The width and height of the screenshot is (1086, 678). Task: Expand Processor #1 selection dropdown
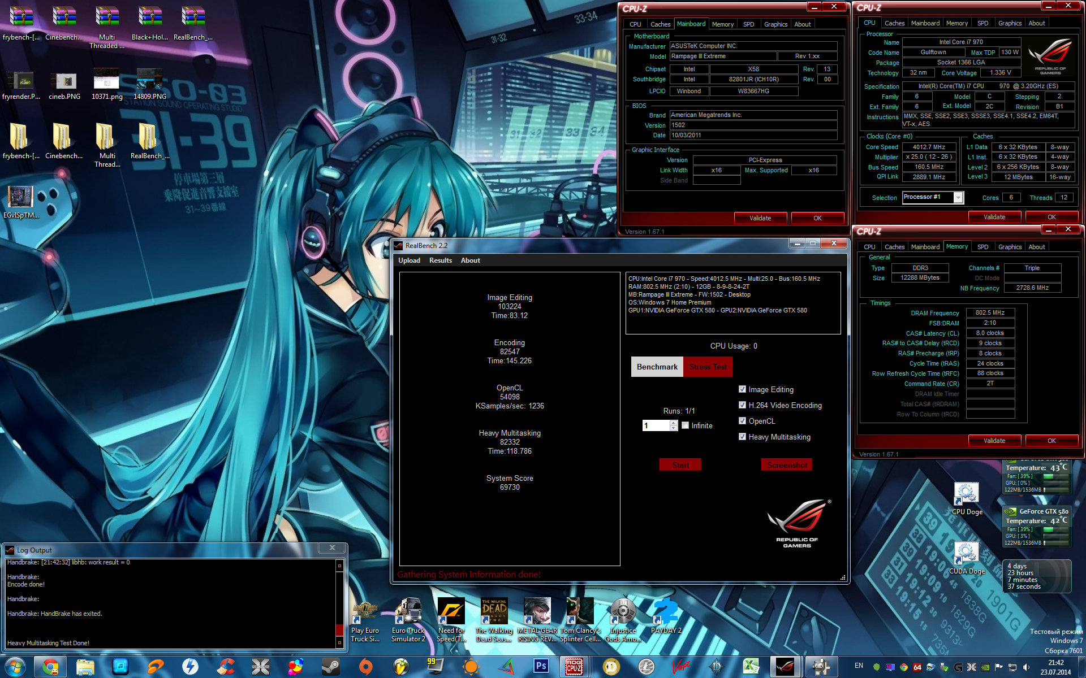click(x=958, y=197)
